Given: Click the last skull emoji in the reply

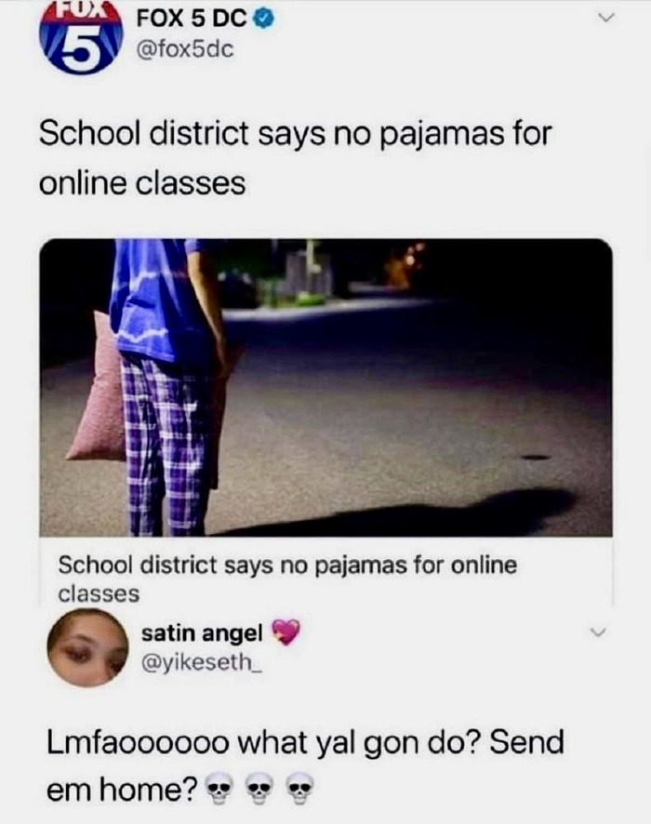Looking at the screenshot, I should [299, 789].
